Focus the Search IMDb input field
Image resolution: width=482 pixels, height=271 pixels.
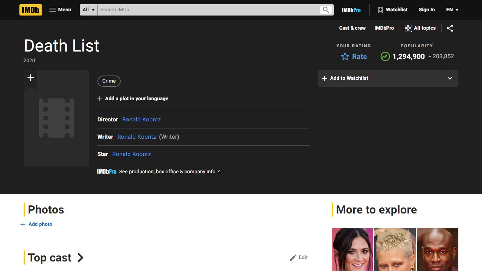209,10
